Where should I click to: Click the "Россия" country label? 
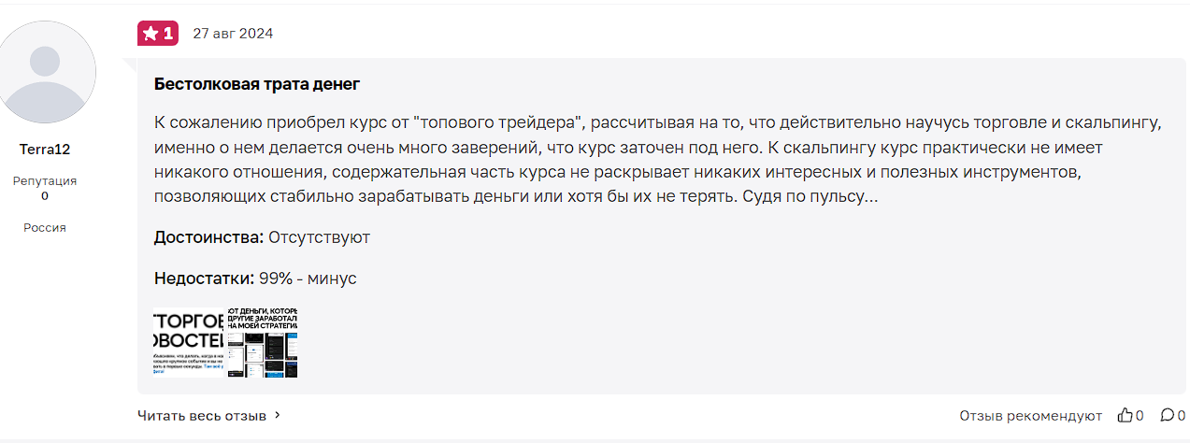pyautogui.click(x=45, y=228)
